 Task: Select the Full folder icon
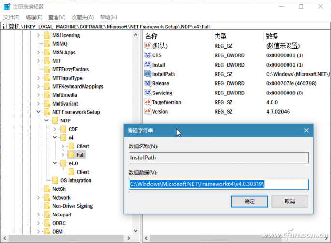pyautogui.click(x=72, y=155)
